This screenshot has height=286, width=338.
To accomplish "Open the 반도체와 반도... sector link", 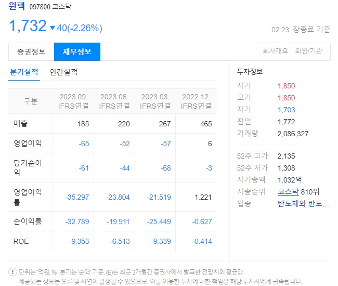I will click(x=303, y=203).
